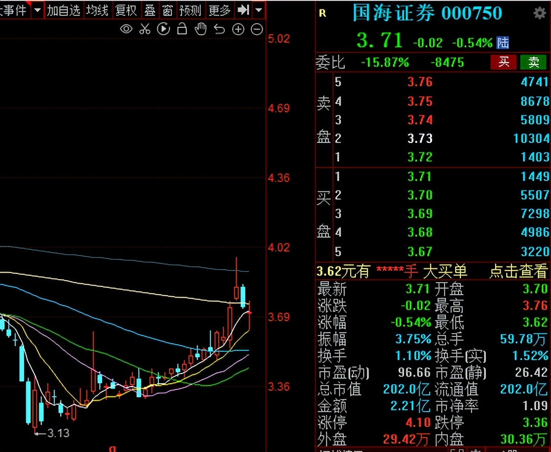Click the 跌停 limit-down price 3.36

tap(535, 422)
